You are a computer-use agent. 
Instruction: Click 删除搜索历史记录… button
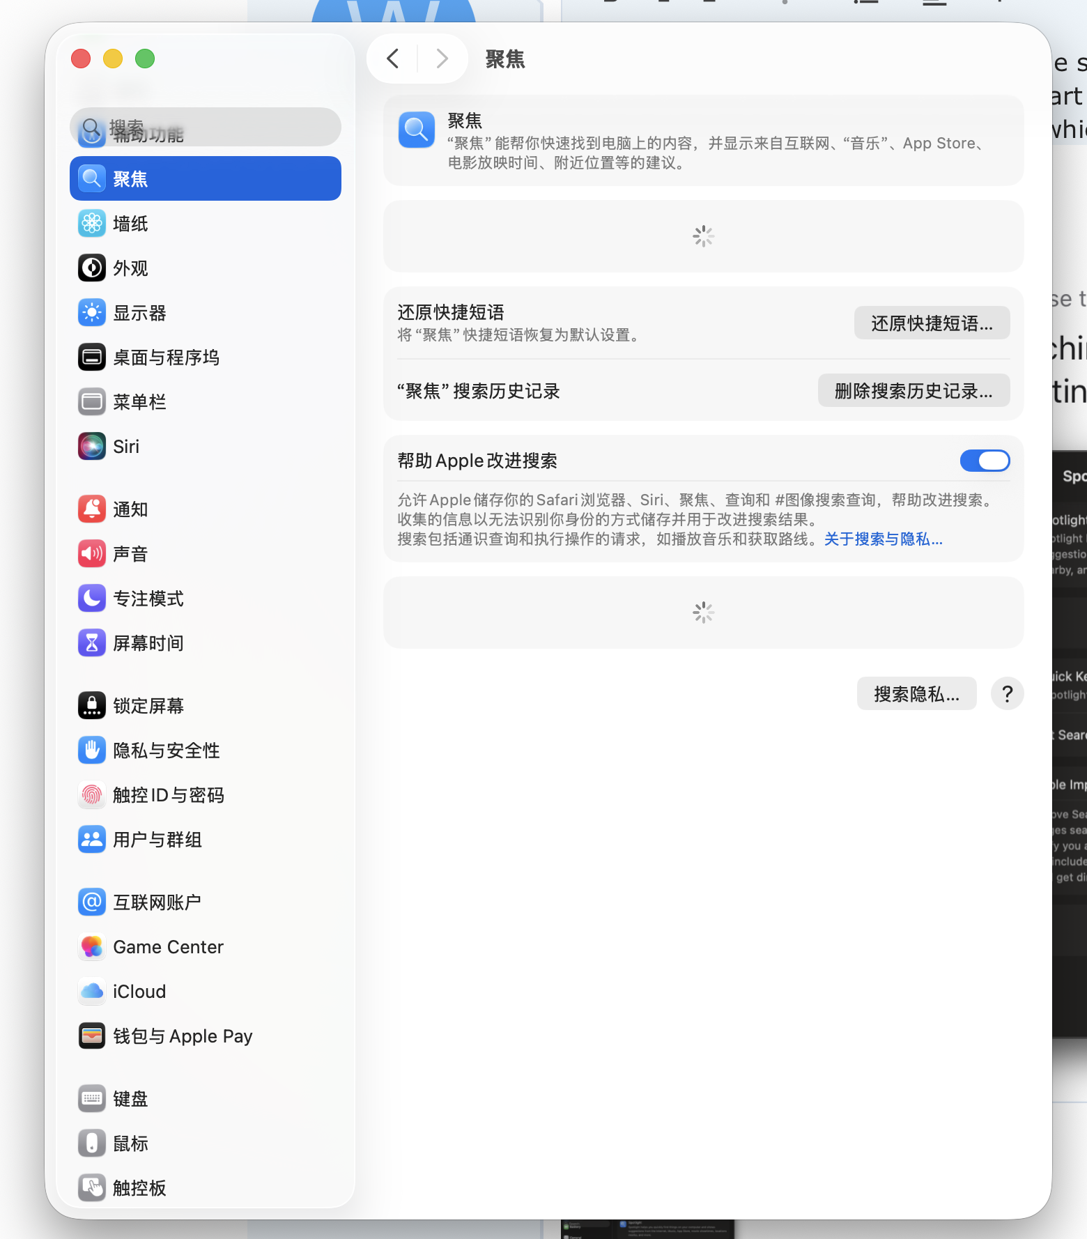(x=914, y=391)
